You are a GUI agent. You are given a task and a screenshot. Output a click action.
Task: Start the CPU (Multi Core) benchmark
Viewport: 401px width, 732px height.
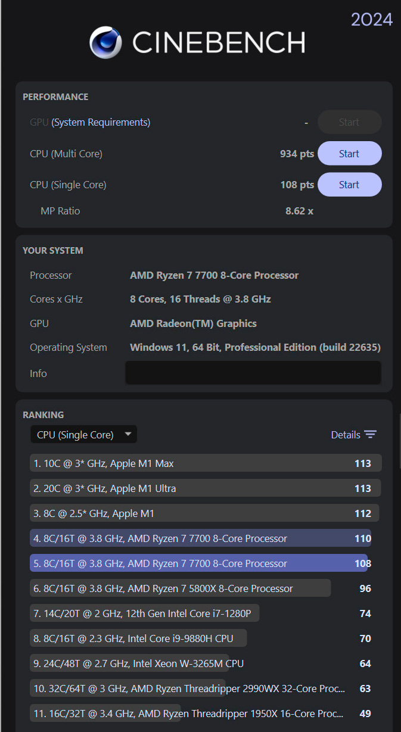[x=349, y=154]
